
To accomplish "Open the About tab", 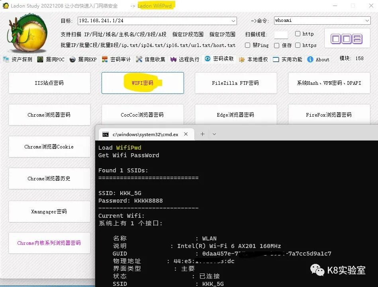I will tap(319, 60).
